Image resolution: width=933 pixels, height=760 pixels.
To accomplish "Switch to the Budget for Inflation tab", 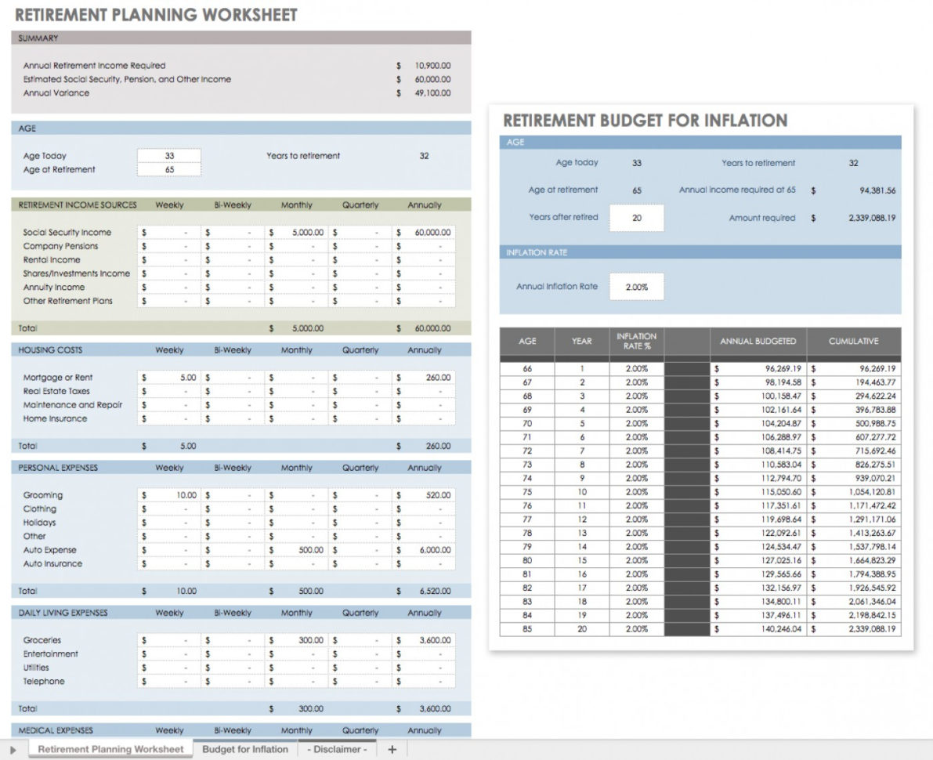I will (x=245, y=749).
